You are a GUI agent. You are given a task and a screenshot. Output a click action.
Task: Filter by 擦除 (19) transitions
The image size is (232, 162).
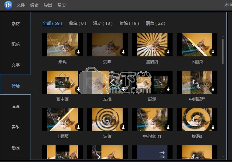[129, 23]
